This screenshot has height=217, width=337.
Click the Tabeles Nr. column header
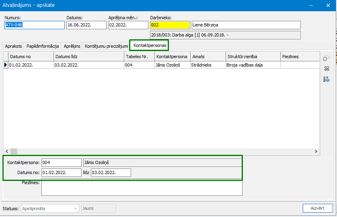pyautogui.click(x=139, y=57)
